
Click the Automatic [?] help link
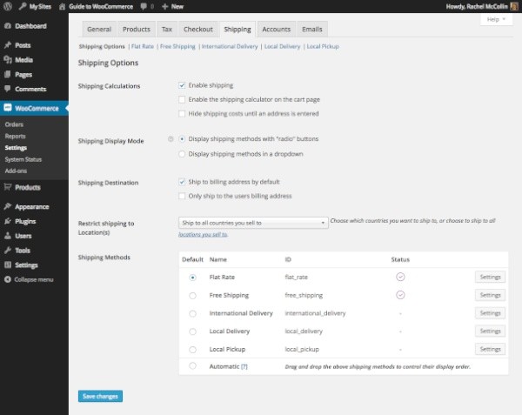[x=244, y=366]
